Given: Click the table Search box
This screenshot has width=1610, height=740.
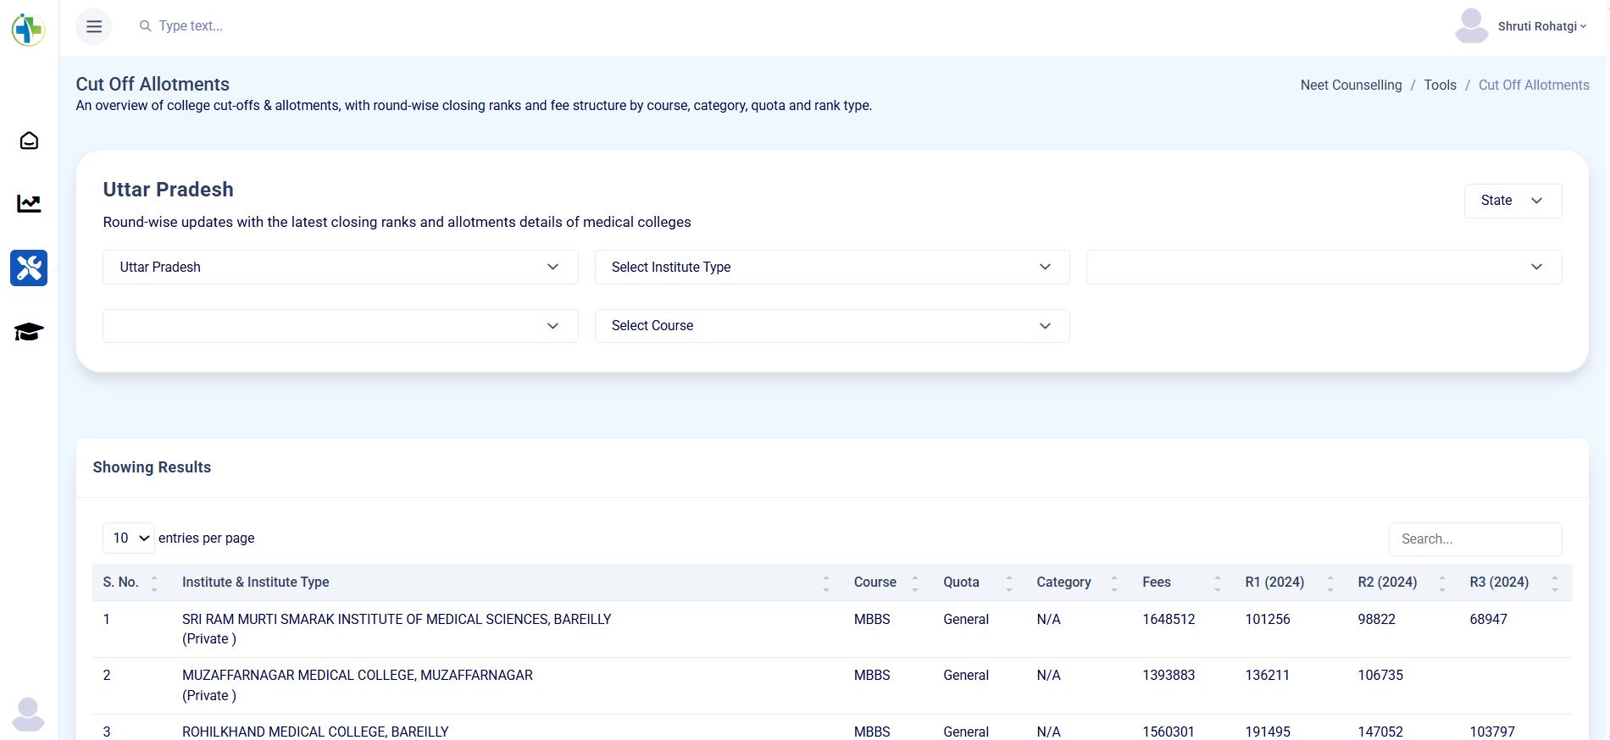Looking at the screenshot, I should coord(1475,539).
